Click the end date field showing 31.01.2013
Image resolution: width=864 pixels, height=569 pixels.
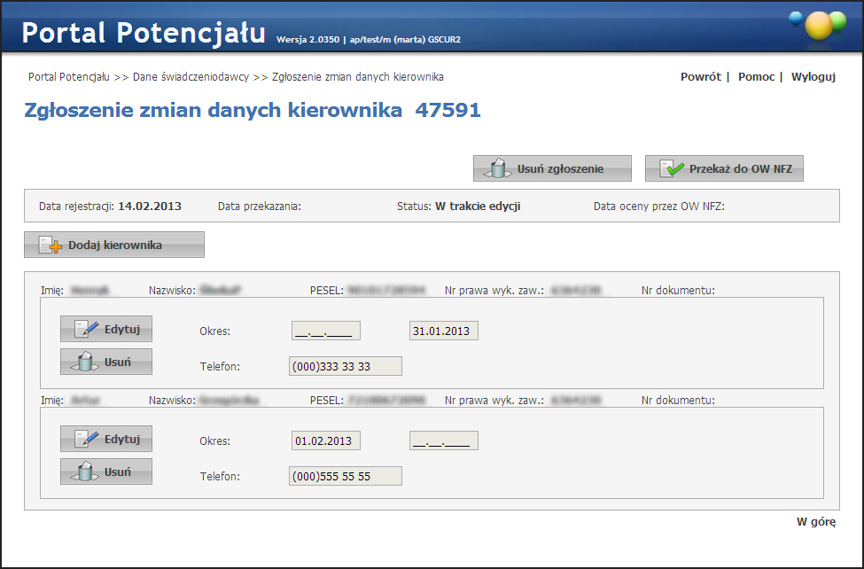pos(443,331)
